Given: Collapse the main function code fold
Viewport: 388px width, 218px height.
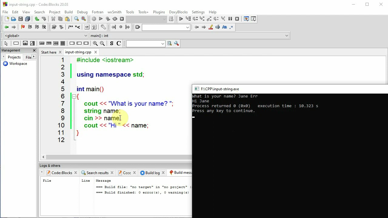Looking at the screenshot, I should click(x=74, y=96).
